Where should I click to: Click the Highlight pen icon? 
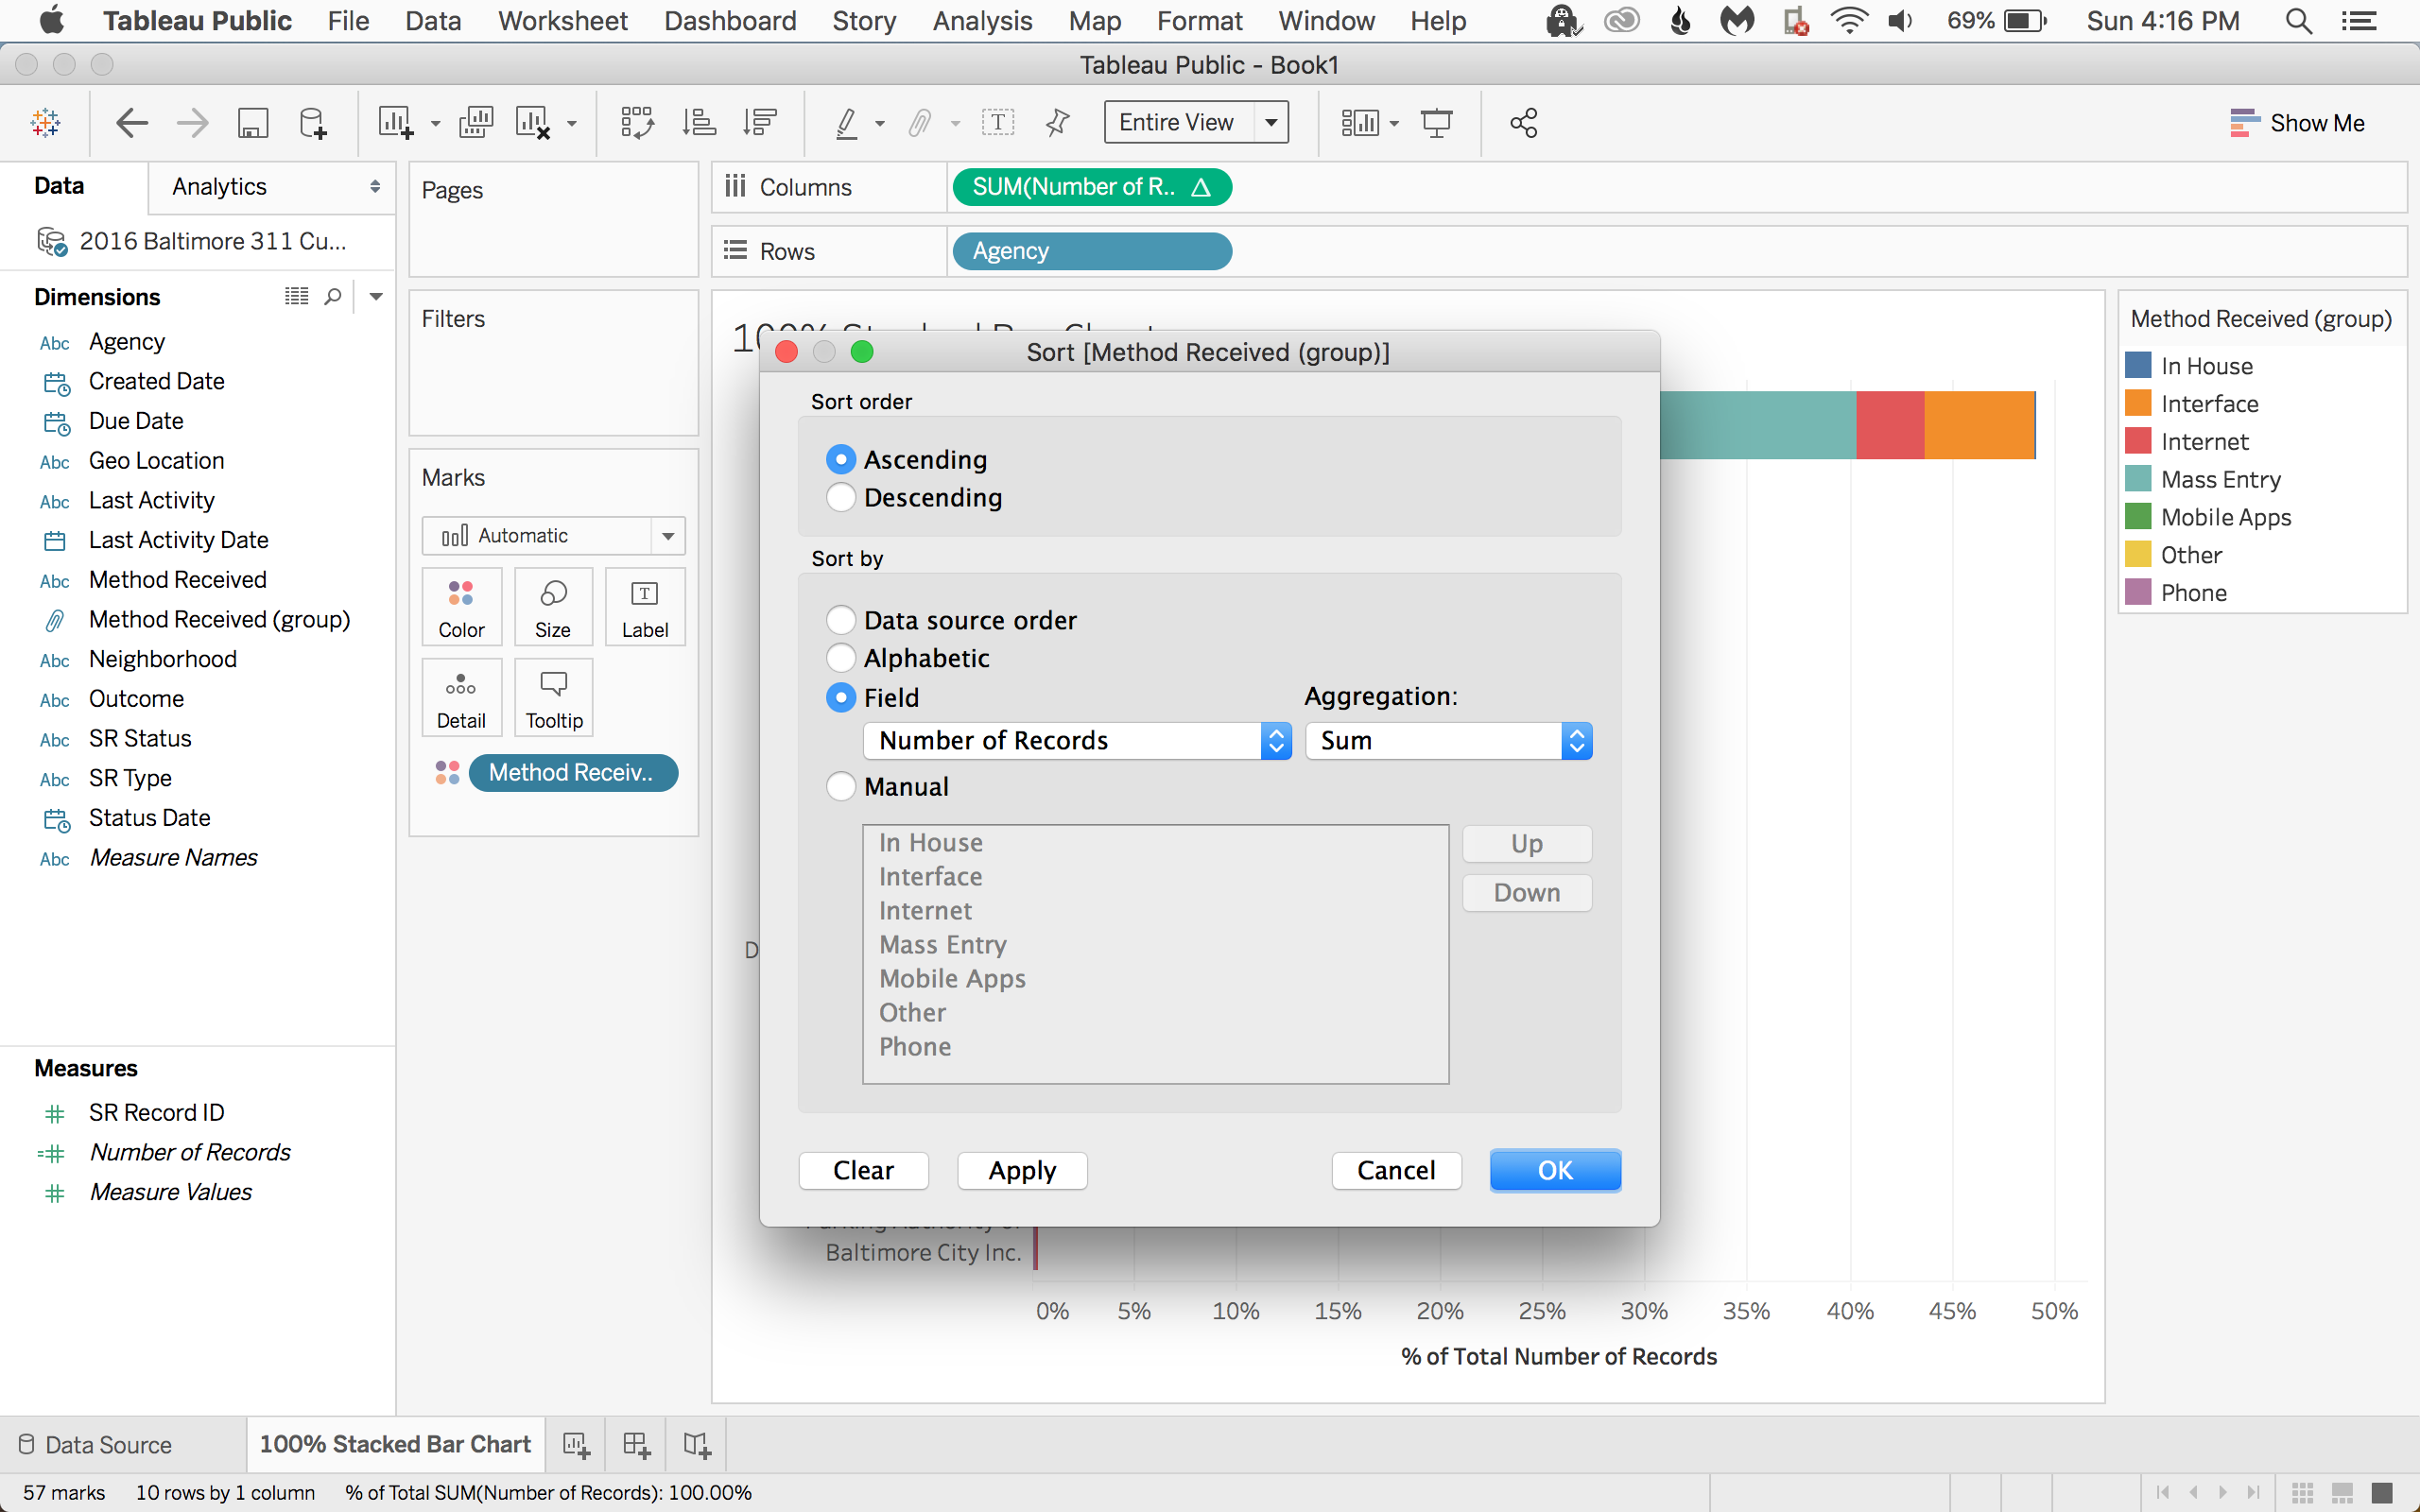click(x=846, y=123)
